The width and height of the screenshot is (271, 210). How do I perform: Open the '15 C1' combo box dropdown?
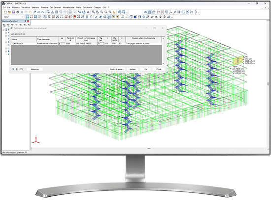click(x=22, y=17)
